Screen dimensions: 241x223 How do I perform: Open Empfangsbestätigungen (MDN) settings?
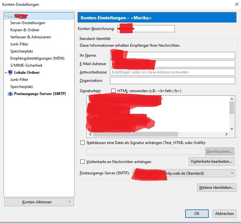click(x=37, y=58)
